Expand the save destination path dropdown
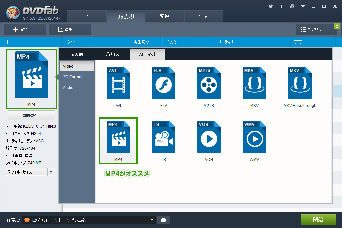The height and width of the screenshot is (228, 342). click(x=152, y=220)
